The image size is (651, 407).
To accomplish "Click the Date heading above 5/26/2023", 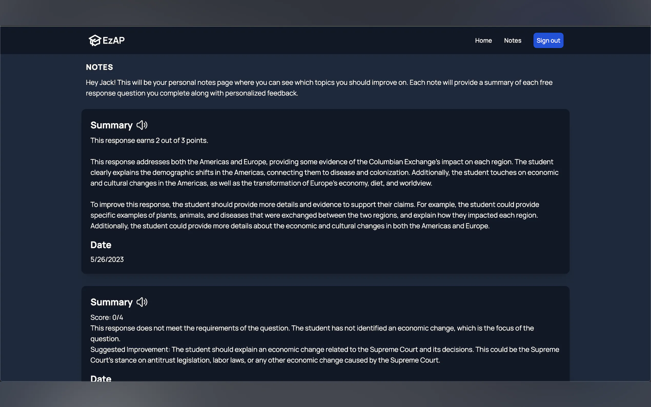I will pos(101,245).
